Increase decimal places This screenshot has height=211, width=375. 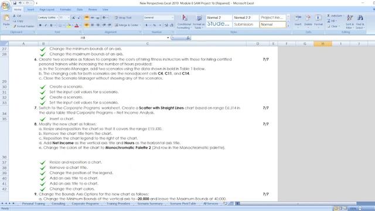[166, 25]
